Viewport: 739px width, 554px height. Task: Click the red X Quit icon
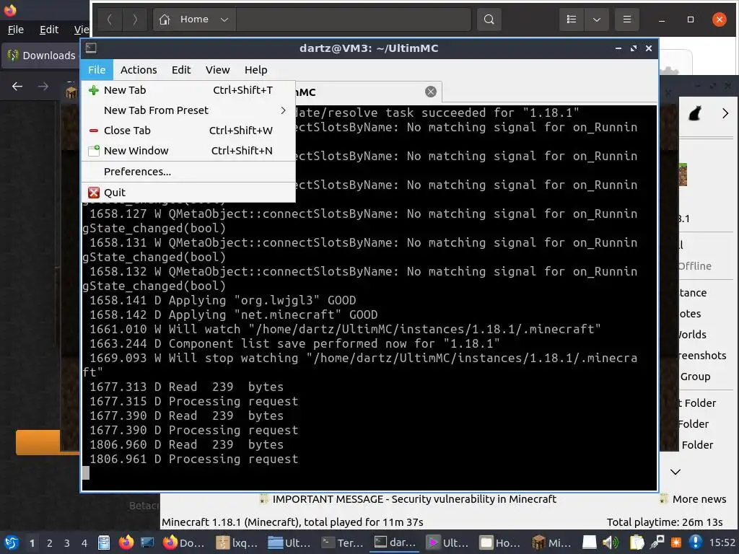pyautogui.click(x=94, y=192)
